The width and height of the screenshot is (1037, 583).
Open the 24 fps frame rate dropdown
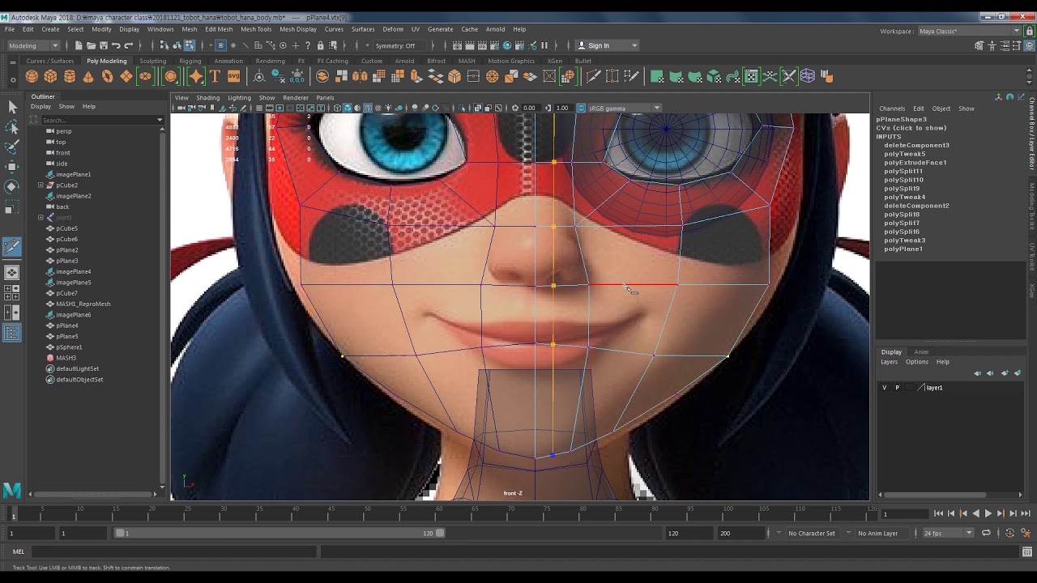tap(947, 533)
